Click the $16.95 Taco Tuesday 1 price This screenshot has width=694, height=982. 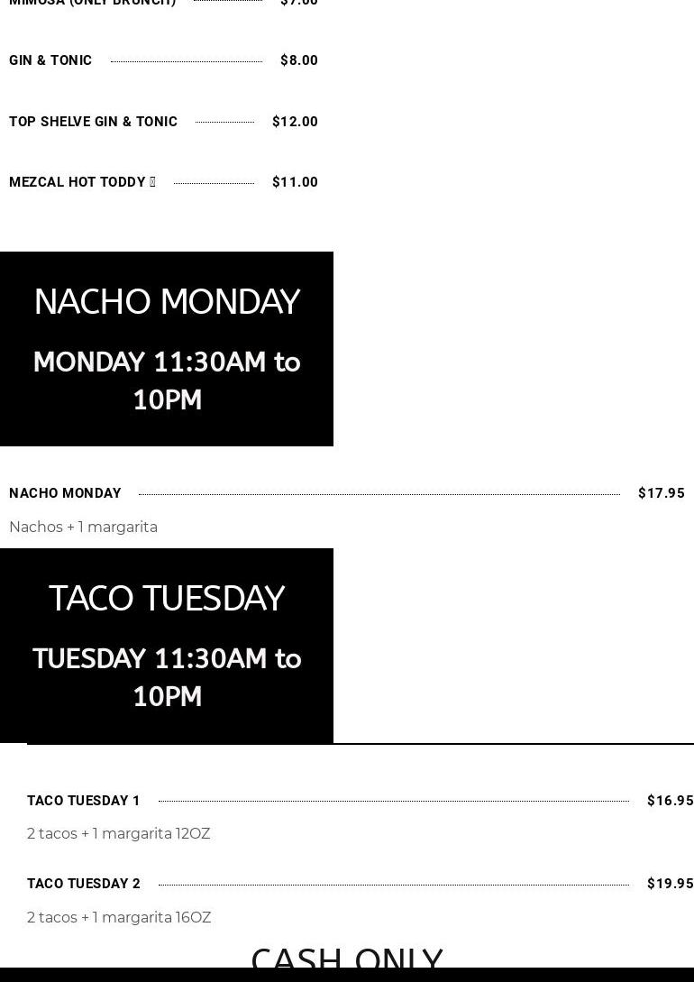tap(670, 801)
